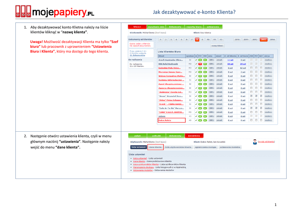
Task: Click the green checkmark in the zabora row
Action: click(x=196, y=116)
